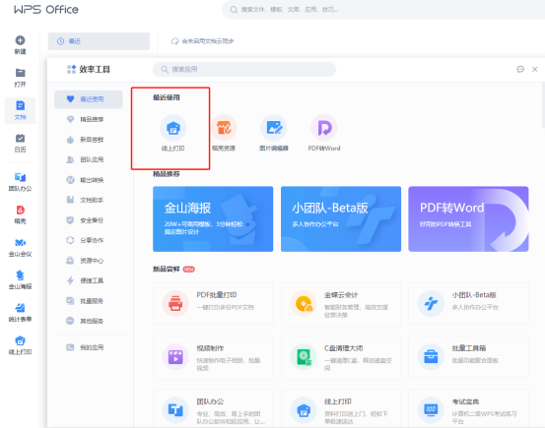The height and width of the screenshot is (428, 545).
Task: Open the 小团队-Beta版 banner card
Action: click(341, 219)
